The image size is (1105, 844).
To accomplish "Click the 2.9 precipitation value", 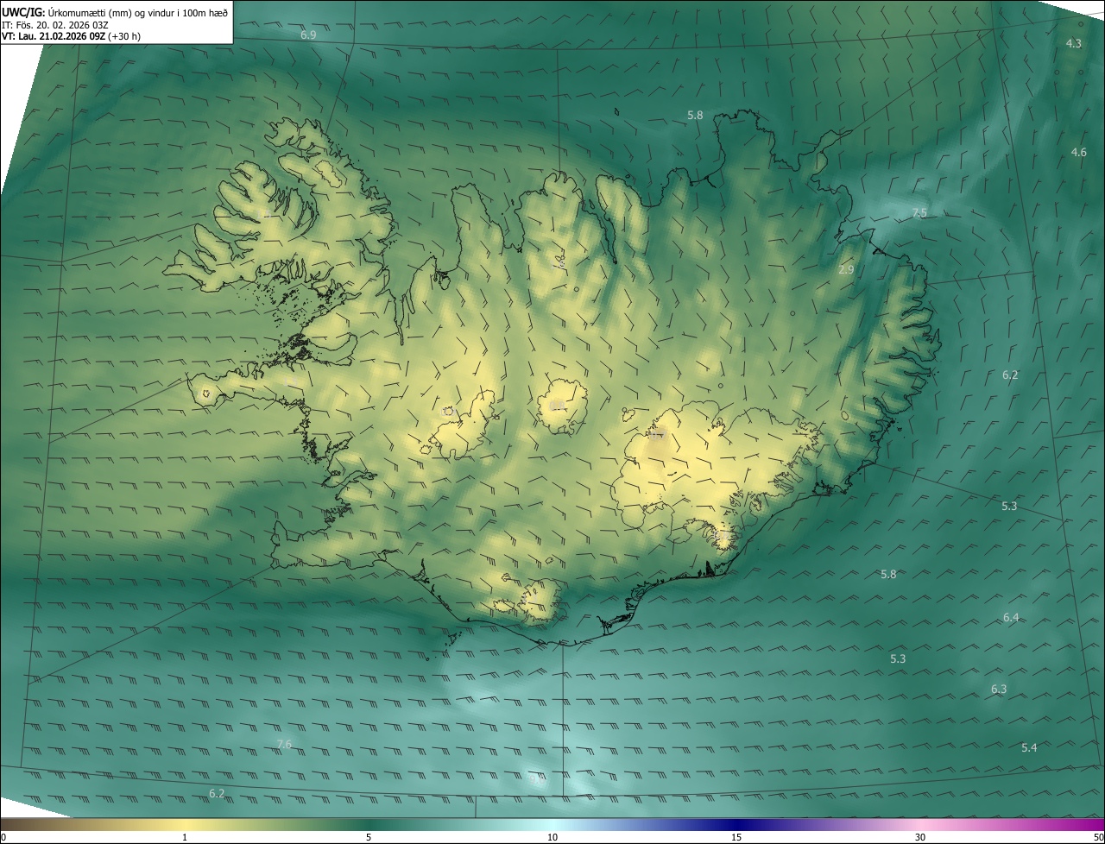I will 846,270.
